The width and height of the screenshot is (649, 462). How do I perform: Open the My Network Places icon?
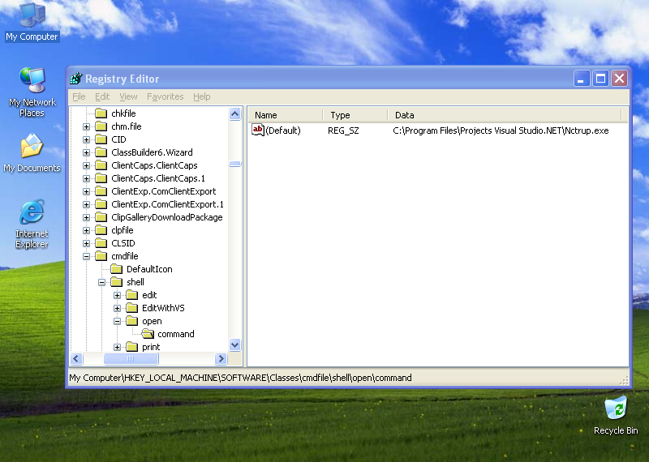click(32, 83)
